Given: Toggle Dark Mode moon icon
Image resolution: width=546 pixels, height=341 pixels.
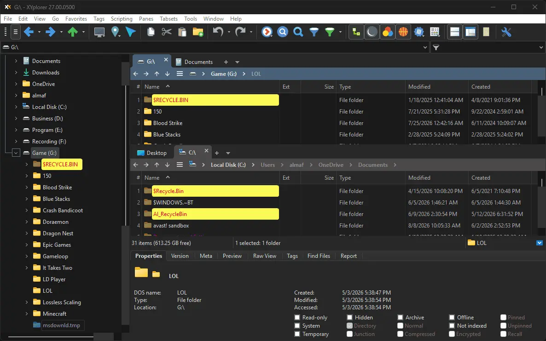Looking at the screenshot, I should pos(372,32).
